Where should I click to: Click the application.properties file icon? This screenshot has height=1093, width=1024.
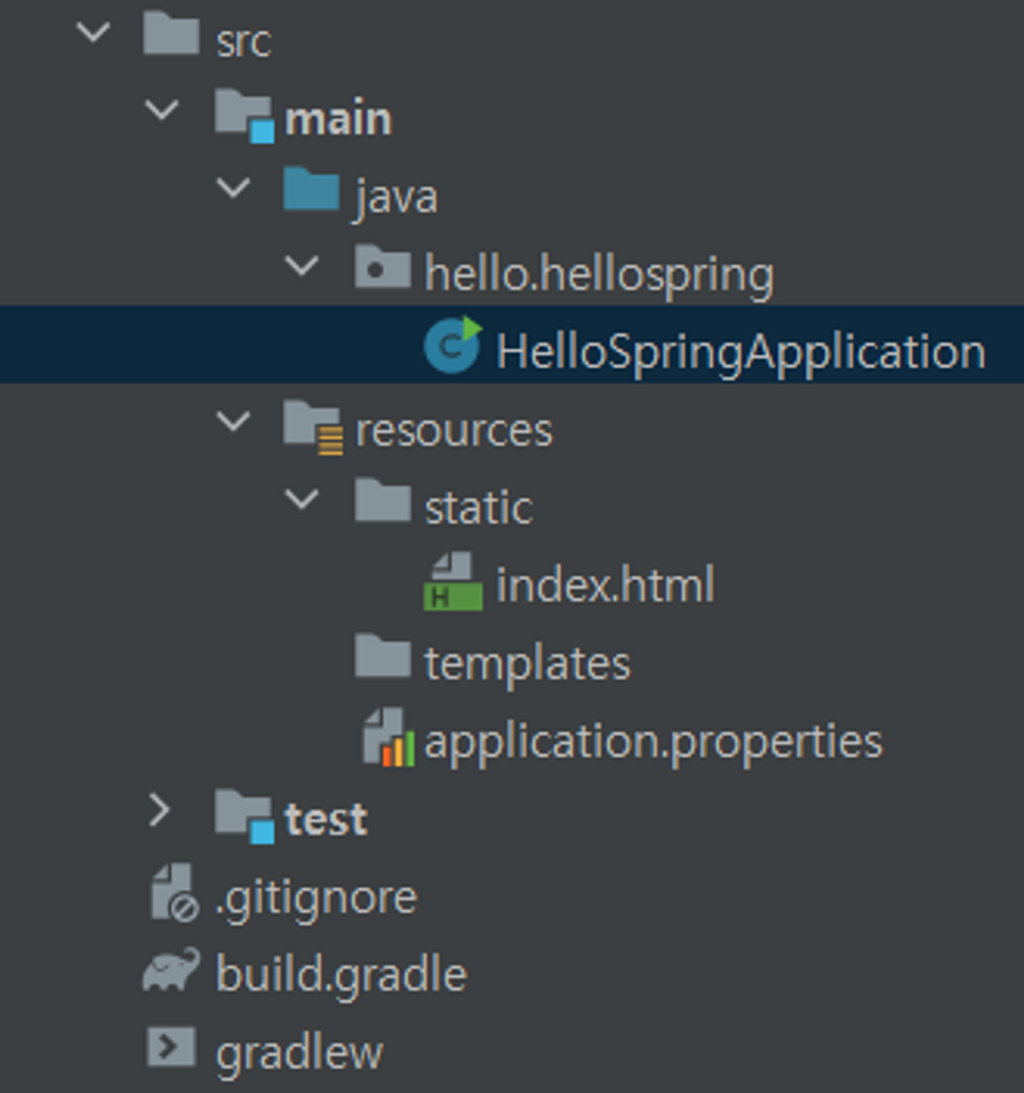[388, 739]
